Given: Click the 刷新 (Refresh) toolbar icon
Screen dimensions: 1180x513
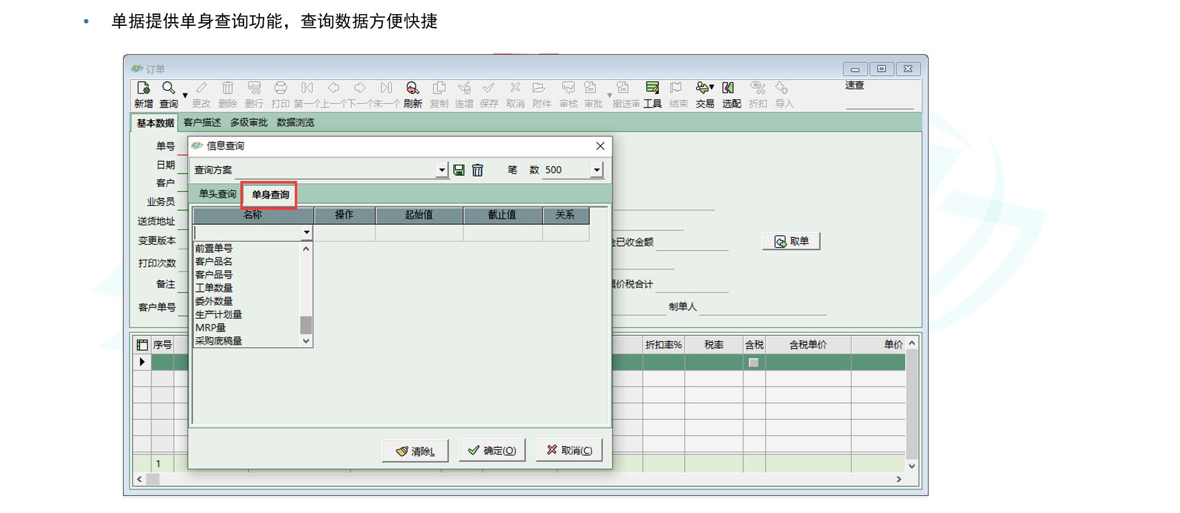Looking at the screenshot, I should pos(412,88).
